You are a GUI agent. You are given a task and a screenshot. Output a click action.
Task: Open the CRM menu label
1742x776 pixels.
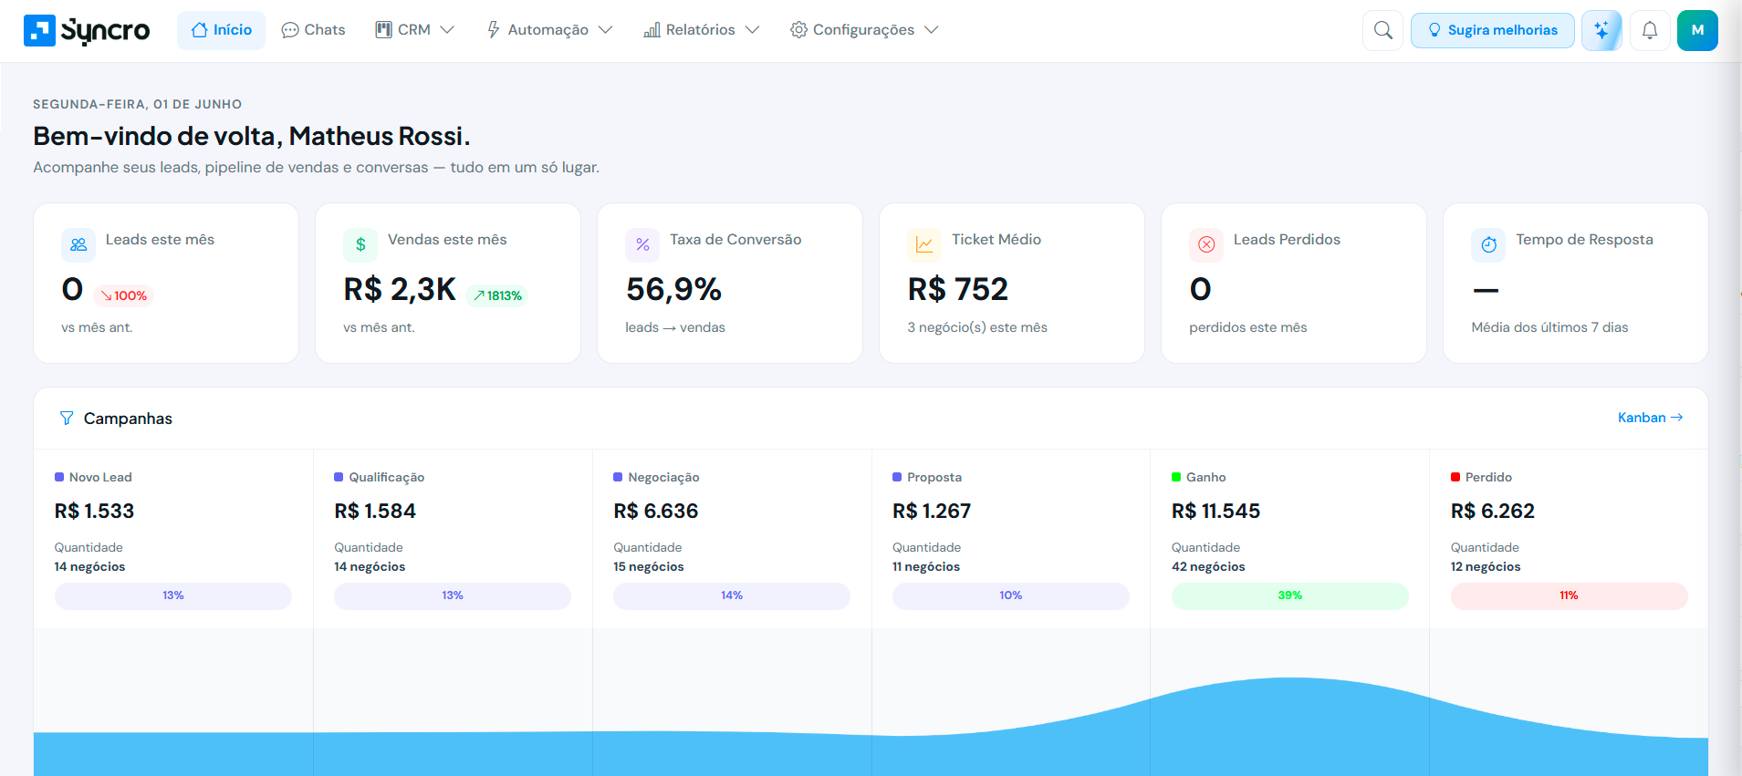(414, 30)
